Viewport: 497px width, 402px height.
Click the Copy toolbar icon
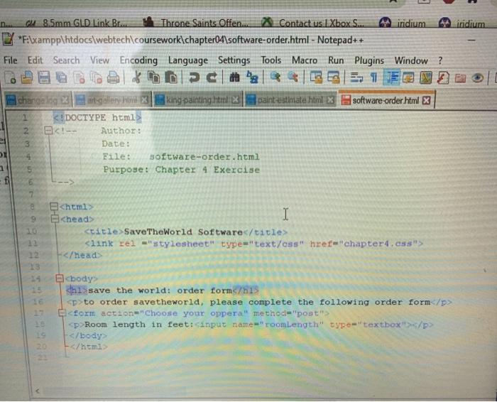point(154,77)
